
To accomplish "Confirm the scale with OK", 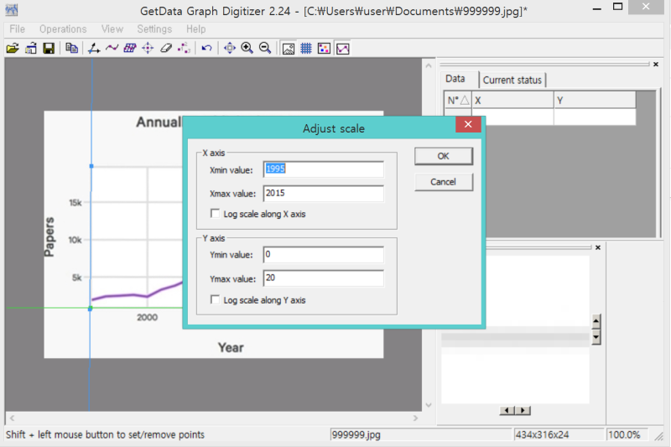I will 444,156.
